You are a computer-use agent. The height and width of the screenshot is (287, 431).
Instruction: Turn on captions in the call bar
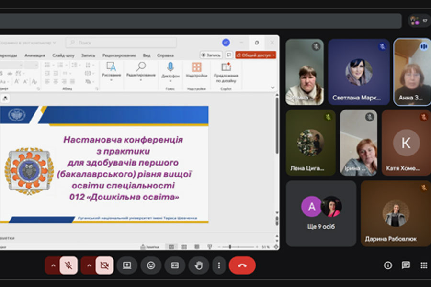tap(175, 265)
